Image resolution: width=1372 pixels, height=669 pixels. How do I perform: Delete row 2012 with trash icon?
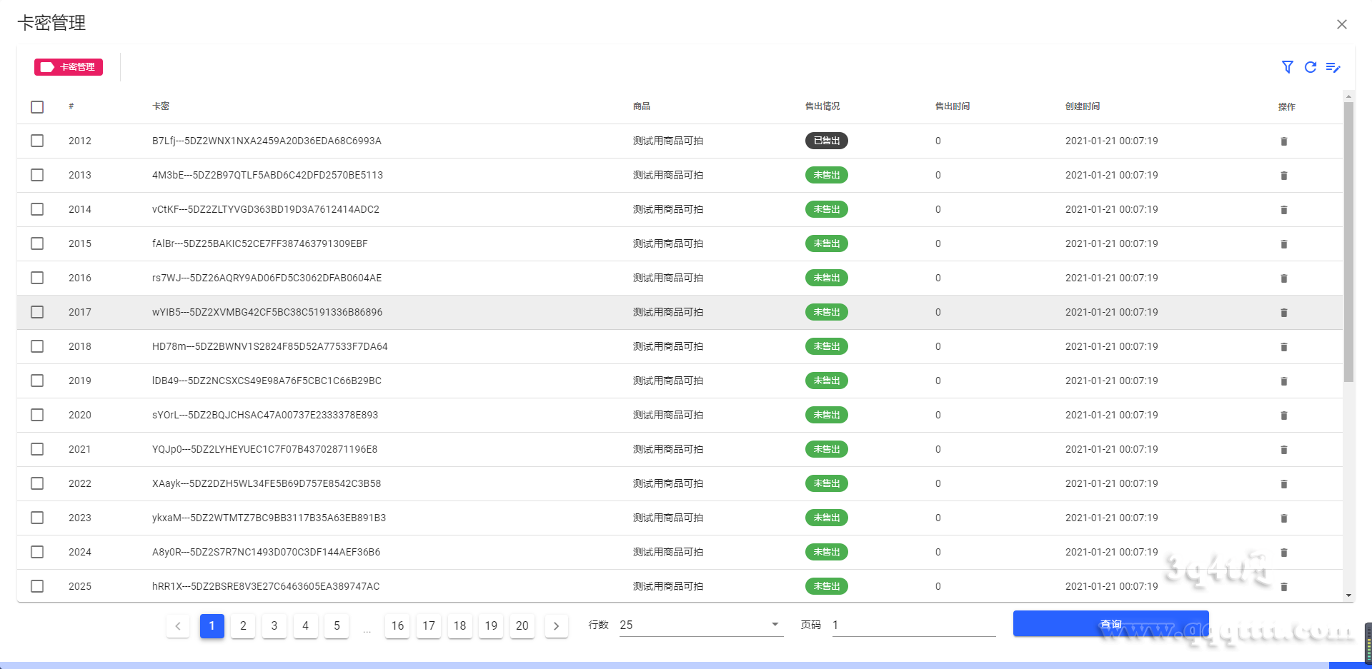1283,141
